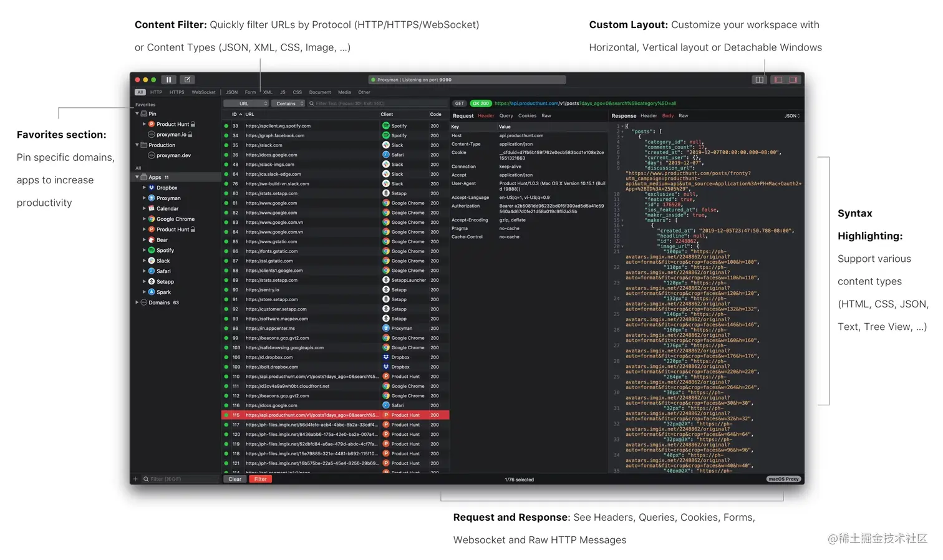Viewport: 943px width, 560px height.
Task: Click the Calendar app icon in sidebar
Action: [x=152, y=208]
